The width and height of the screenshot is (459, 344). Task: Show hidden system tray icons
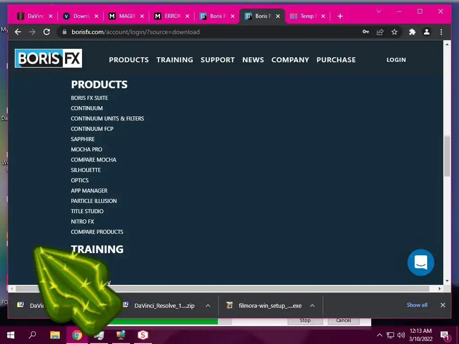[x=379, y=335]
